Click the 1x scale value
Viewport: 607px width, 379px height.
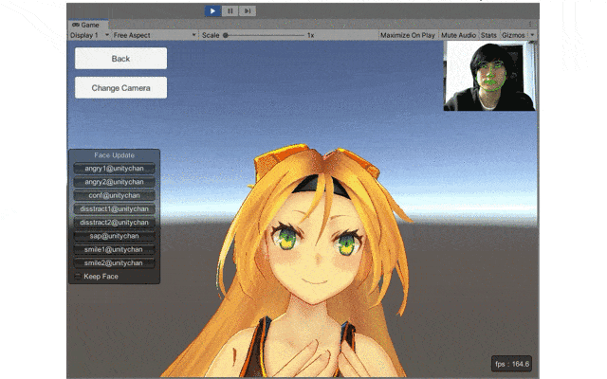pos(310,35)
